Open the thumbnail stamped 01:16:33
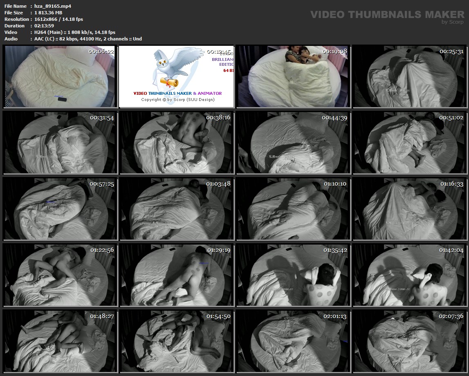Viewport: 469px width, 376px height. 409,209
